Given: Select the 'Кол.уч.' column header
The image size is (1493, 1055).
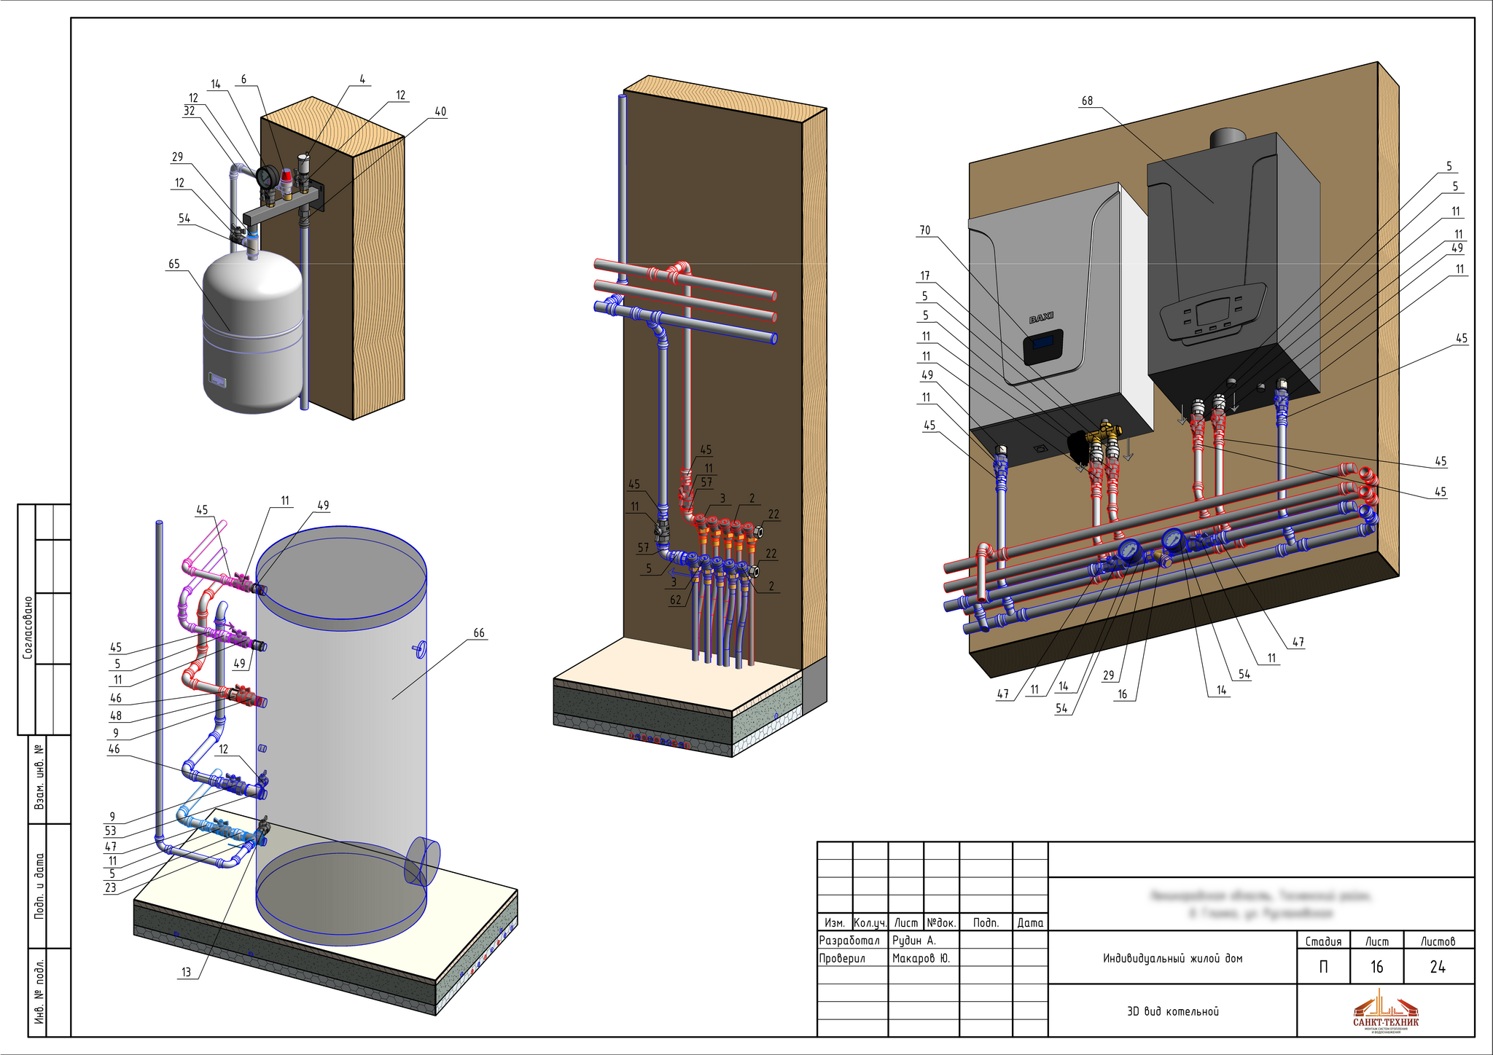Looking at the screenshot, I should (870, 922).
